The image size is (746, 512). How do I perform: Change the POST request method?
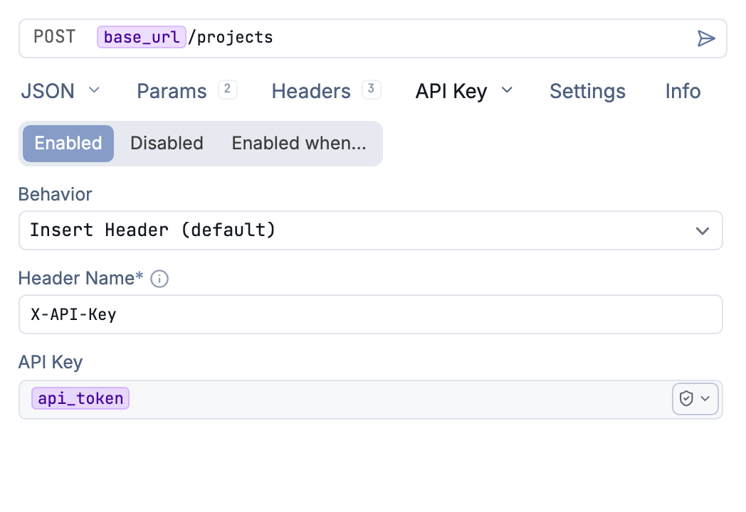click(54, 37)
